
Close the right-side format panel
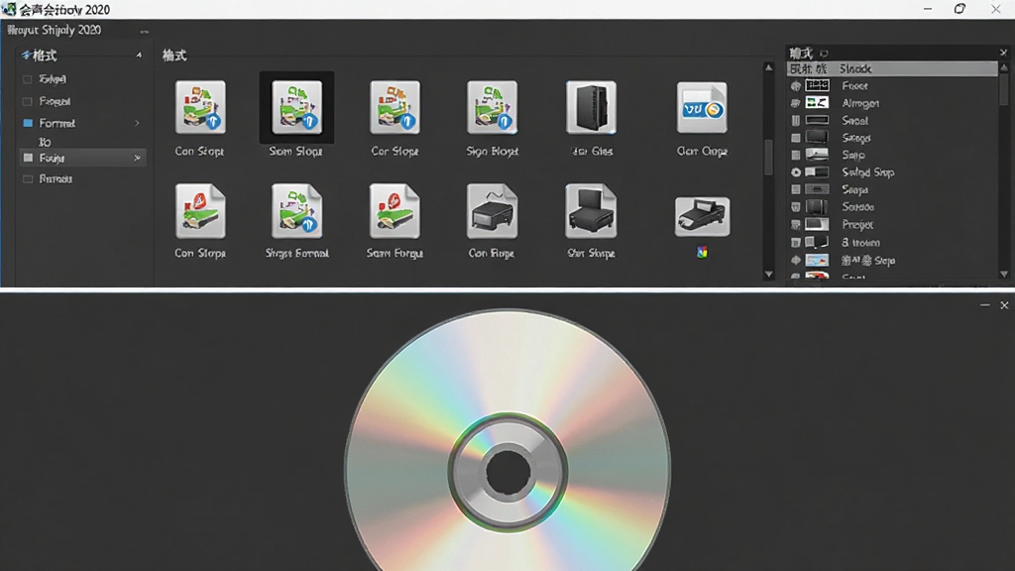[1003, 53]
